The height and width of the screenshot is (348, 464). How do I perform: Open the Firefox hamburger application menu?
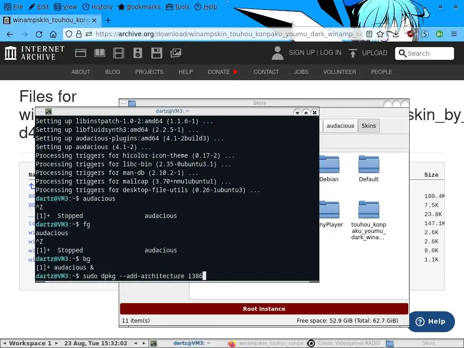tap(454, 34)
